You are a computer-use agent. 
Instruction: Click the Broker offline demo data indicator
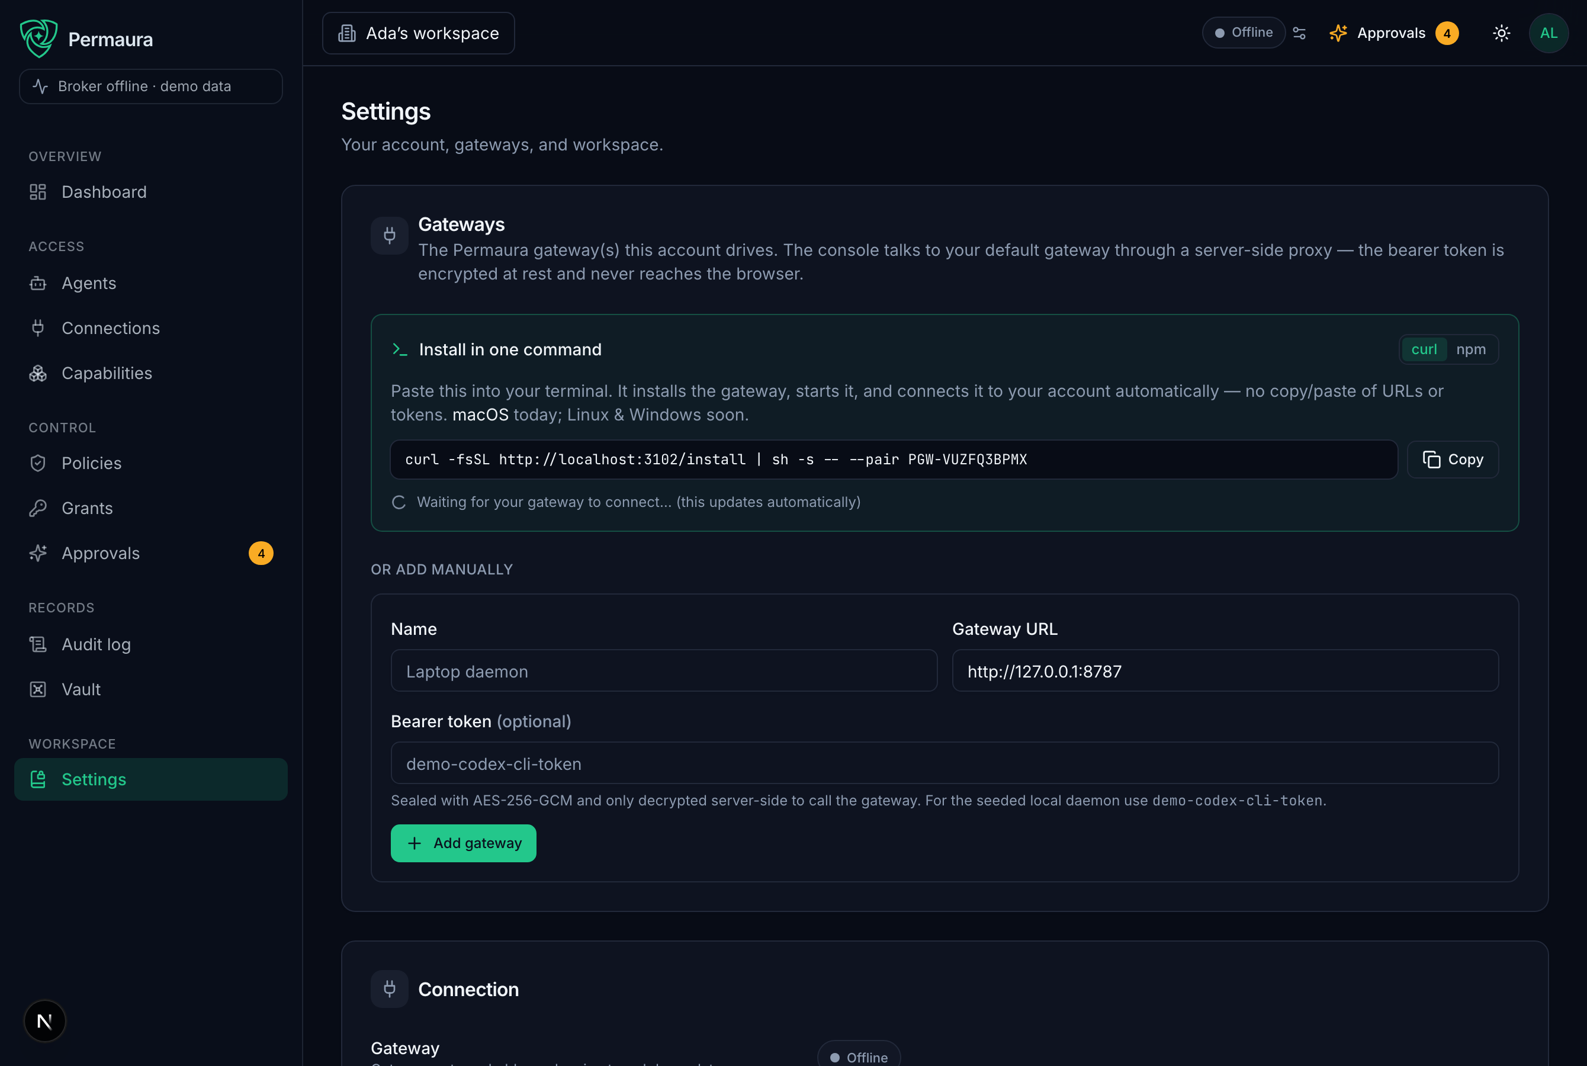151,86
